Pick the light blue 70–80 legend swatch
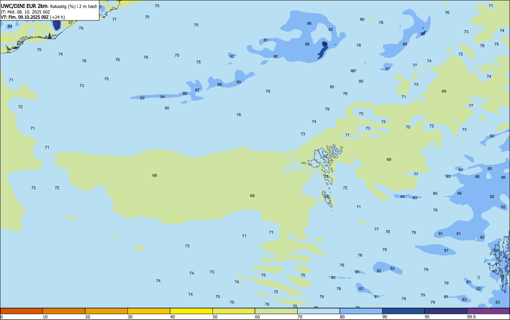 point(318,311)
